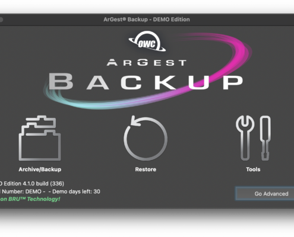
Task: Switch to advanced mode with Go Advanced
Action: (265, 194)
